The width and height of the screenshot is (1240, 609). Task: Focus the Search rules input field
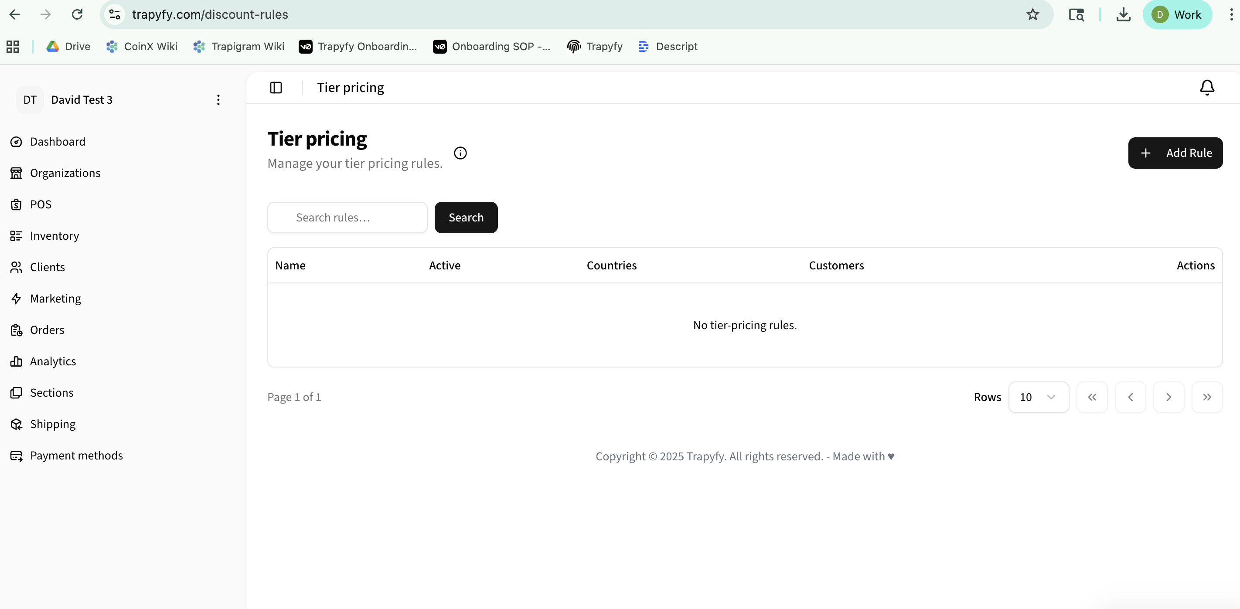point(347,218)
